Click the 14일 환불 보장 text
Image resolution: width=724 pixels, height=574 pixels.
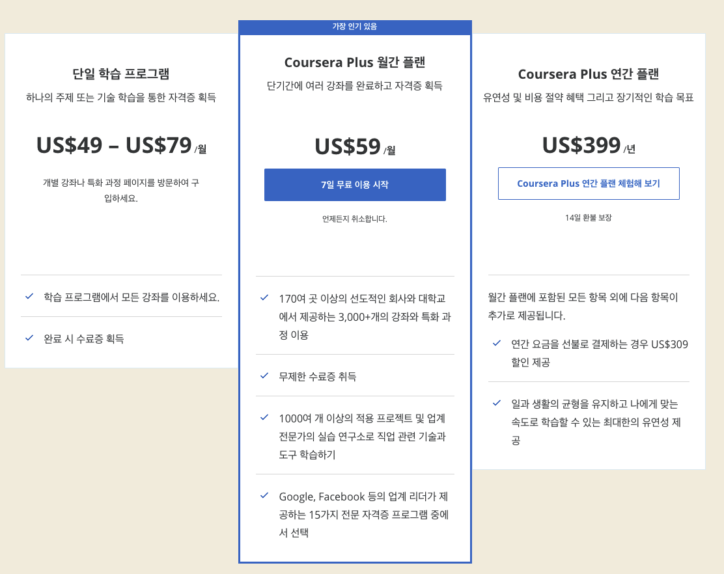tap(589, 217)
